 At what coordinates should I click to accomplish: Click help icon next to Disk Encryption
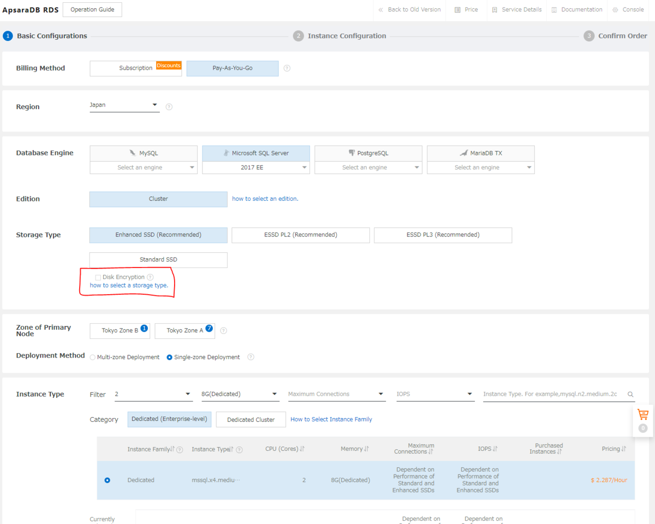coord(150,277)
